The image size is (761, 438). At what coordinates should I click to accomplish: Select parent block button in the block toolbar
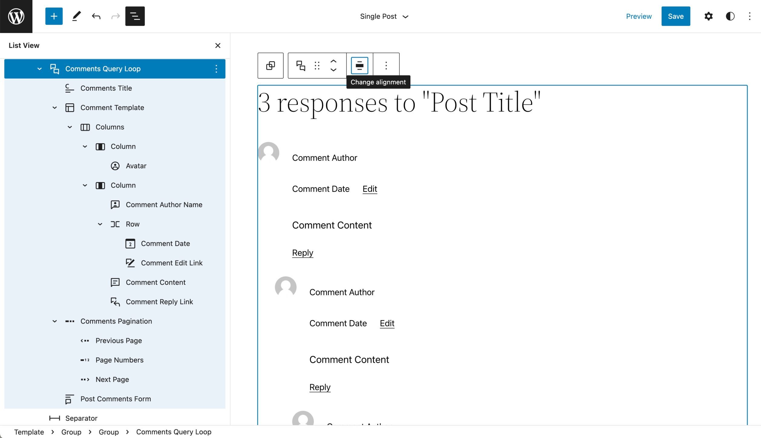(x=270, y=66)
